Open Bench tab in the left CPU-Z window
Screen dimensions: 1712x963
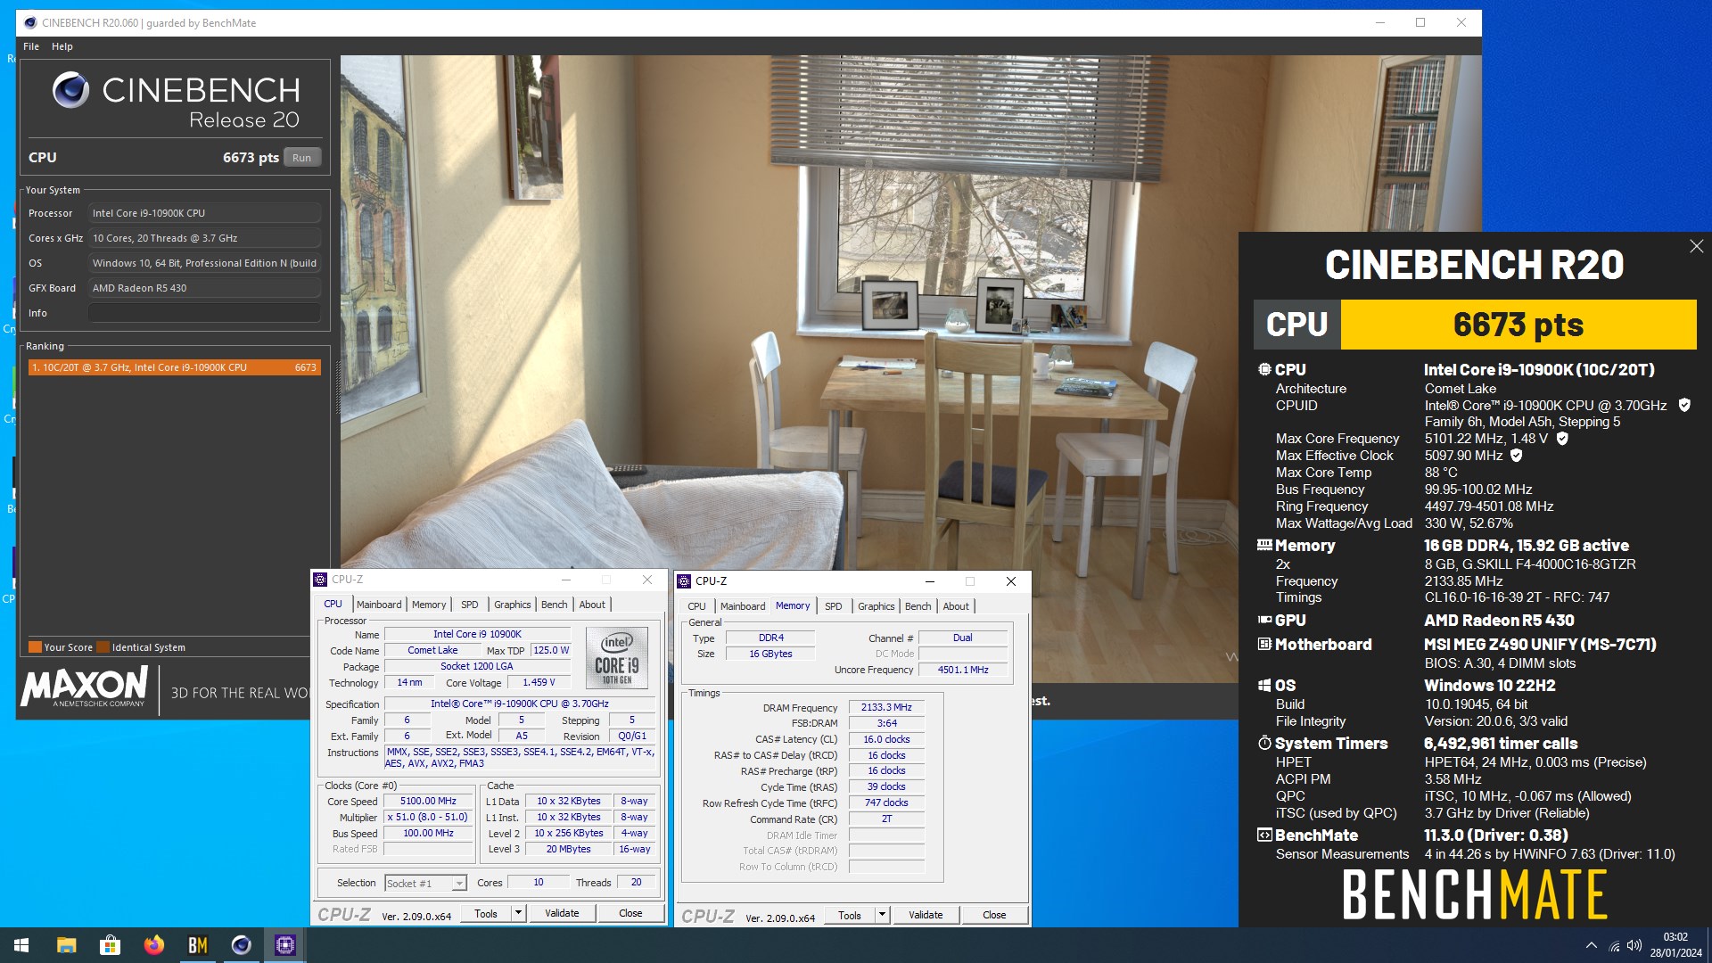coord(554,605)
